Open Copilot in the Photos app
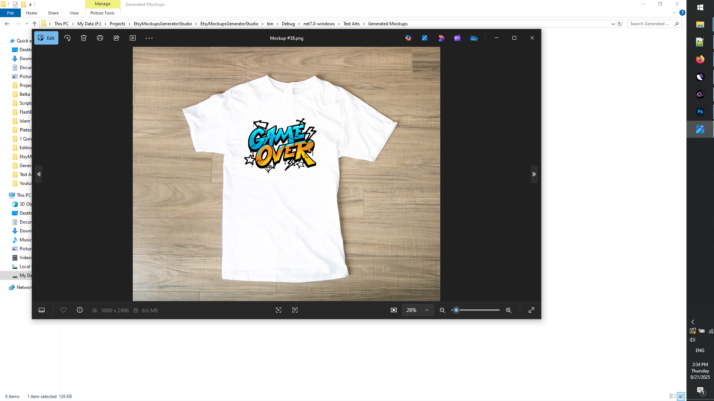Screen dimensions: 714x401 coord(408,38)
